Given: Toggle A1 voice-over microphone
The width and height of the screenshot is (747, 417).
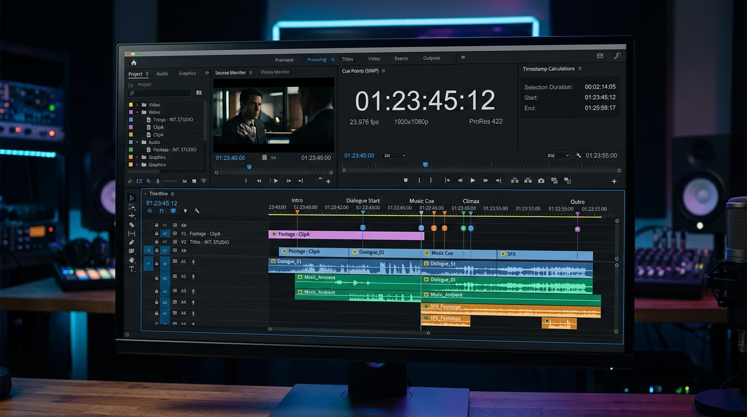Looking at the screenshot, I should point(193,262).
